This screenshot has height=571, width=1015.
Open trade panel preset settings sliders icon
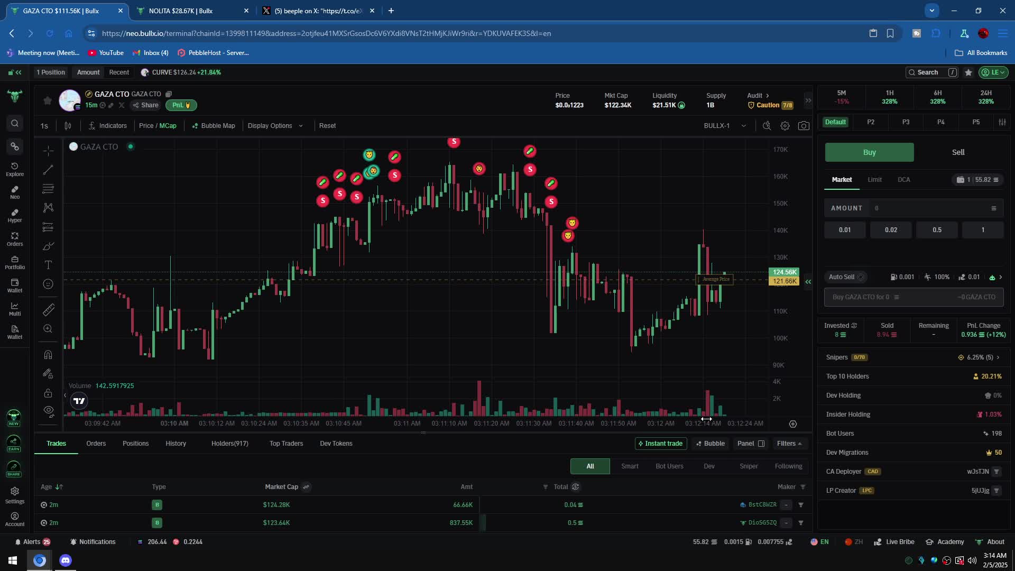[1002, 122]
